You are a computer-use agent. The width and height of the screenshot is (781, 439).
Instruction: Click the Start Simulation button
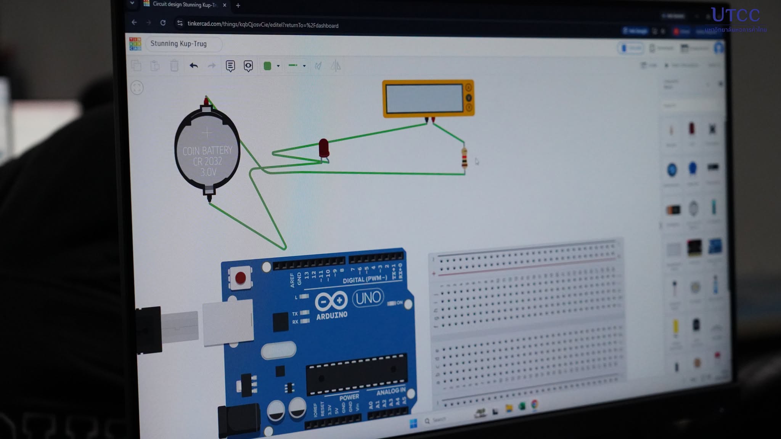click(x=682, y=65)
